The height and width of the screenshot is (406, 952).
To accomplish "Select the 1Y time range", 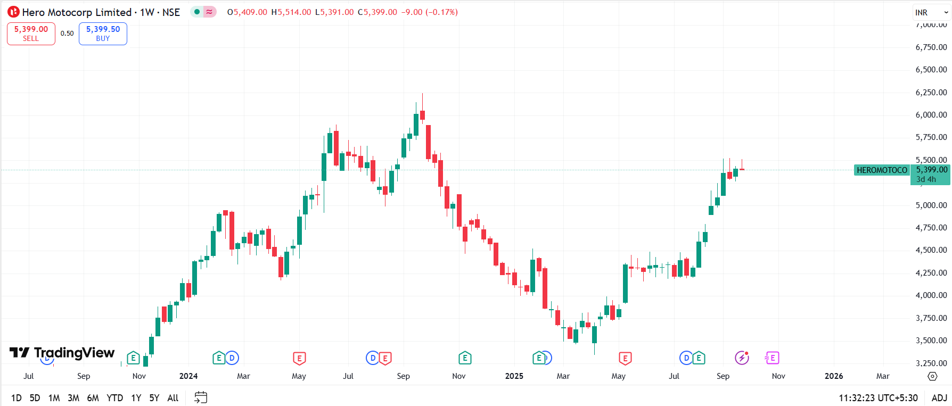I will pyautogui.click(x=136, y=397).
